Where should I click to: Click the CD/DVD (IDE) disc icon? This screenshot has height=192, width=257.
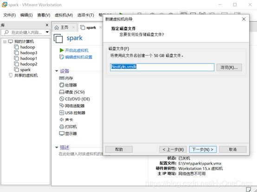coord(62,99)
